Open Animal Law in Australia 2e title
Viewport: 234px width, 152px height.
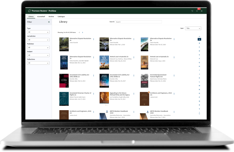(x=119, y=57)
